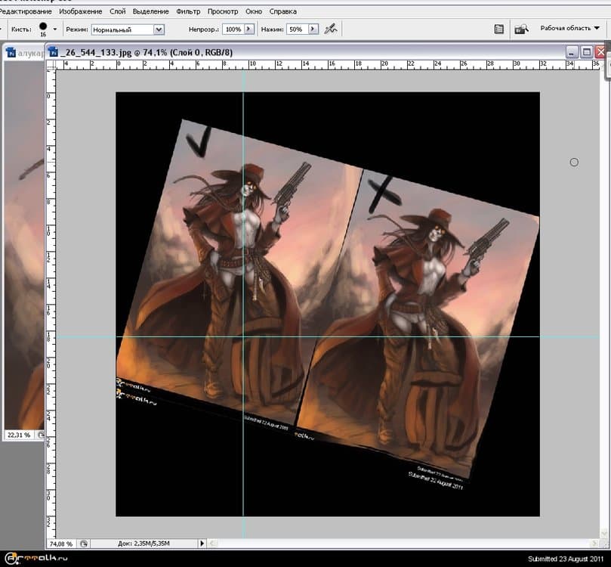Screen dimensions: 611x567
Task: Launch Bridge via the options bar icon
Action: click(x=521, y=29)
